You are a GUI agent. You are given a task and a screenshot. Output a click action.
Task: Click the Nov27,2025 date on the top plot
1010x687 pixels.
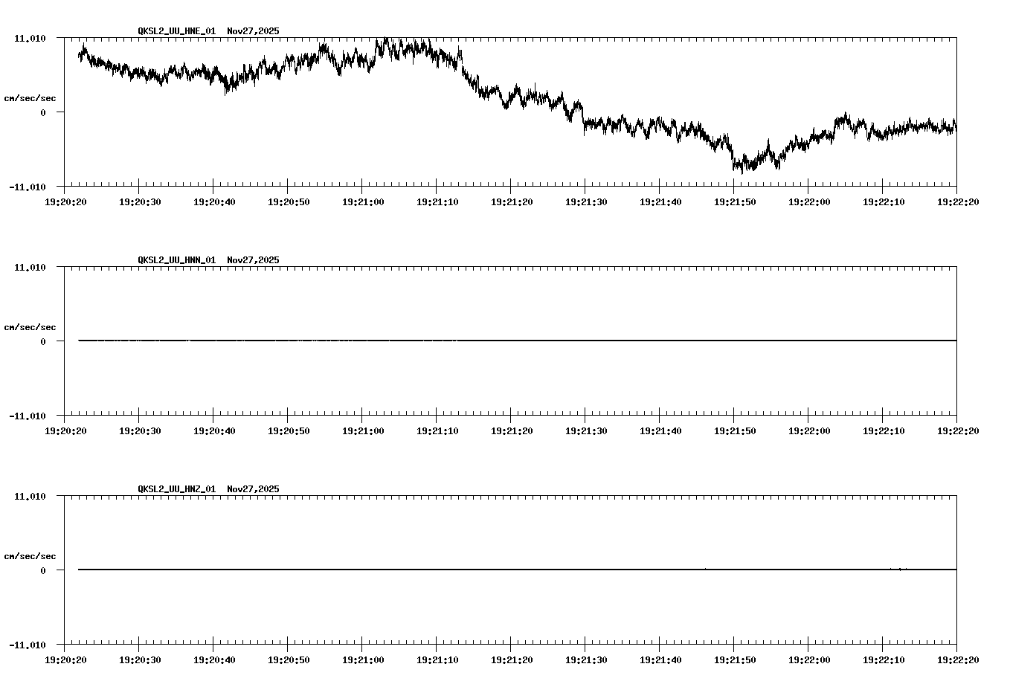[252, 31]
